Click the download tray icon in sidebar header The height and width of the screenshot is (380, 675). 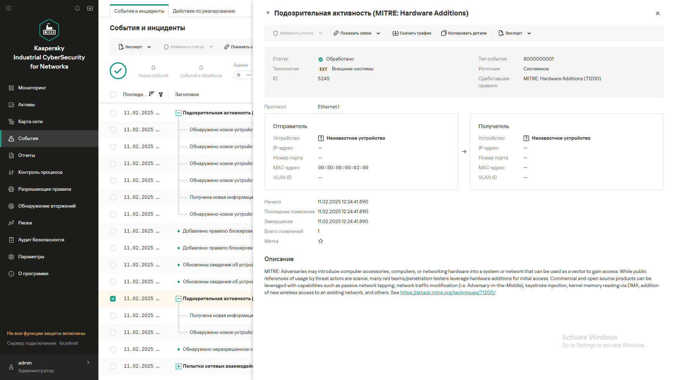point(90,8)
